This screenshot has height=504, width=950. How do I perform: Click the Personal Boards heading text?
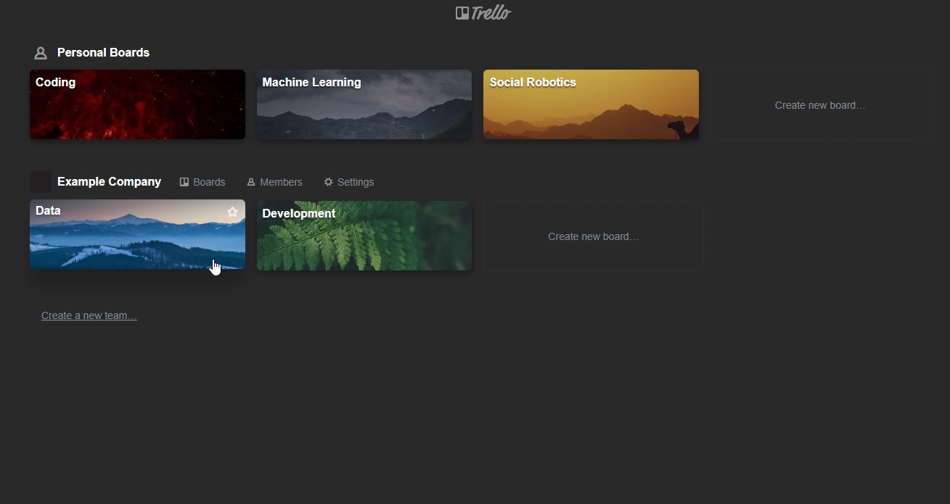point(103,52)
